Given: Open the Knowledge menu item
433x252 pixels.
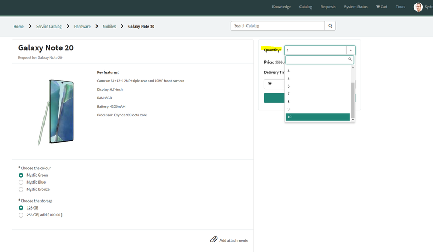Looking at the screenshot, I should coord(281,7).
